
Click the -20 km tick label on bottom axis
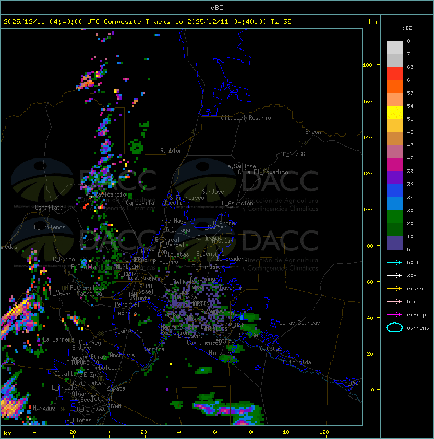[x=71, y=432]
